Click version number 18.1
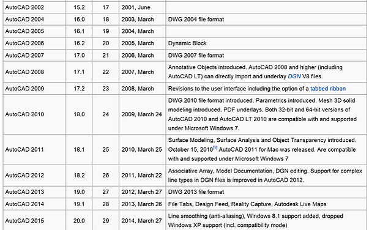This screenshot has width=369, height=230. (79, 150)
